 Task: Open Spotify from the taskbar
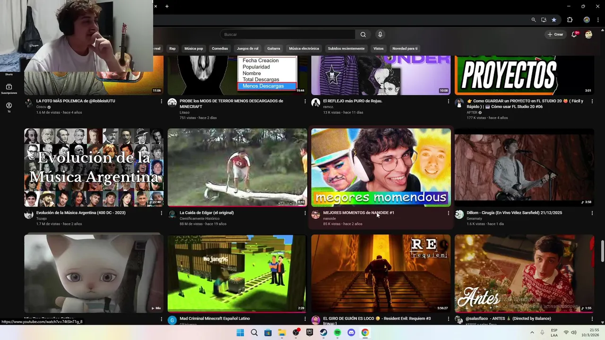(337, 332)
